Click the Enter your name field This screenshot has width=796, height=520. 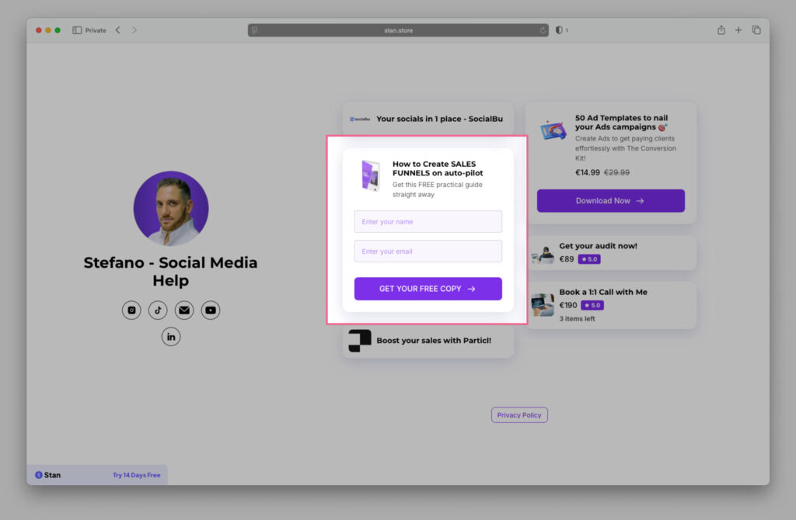tap(428, 222)
